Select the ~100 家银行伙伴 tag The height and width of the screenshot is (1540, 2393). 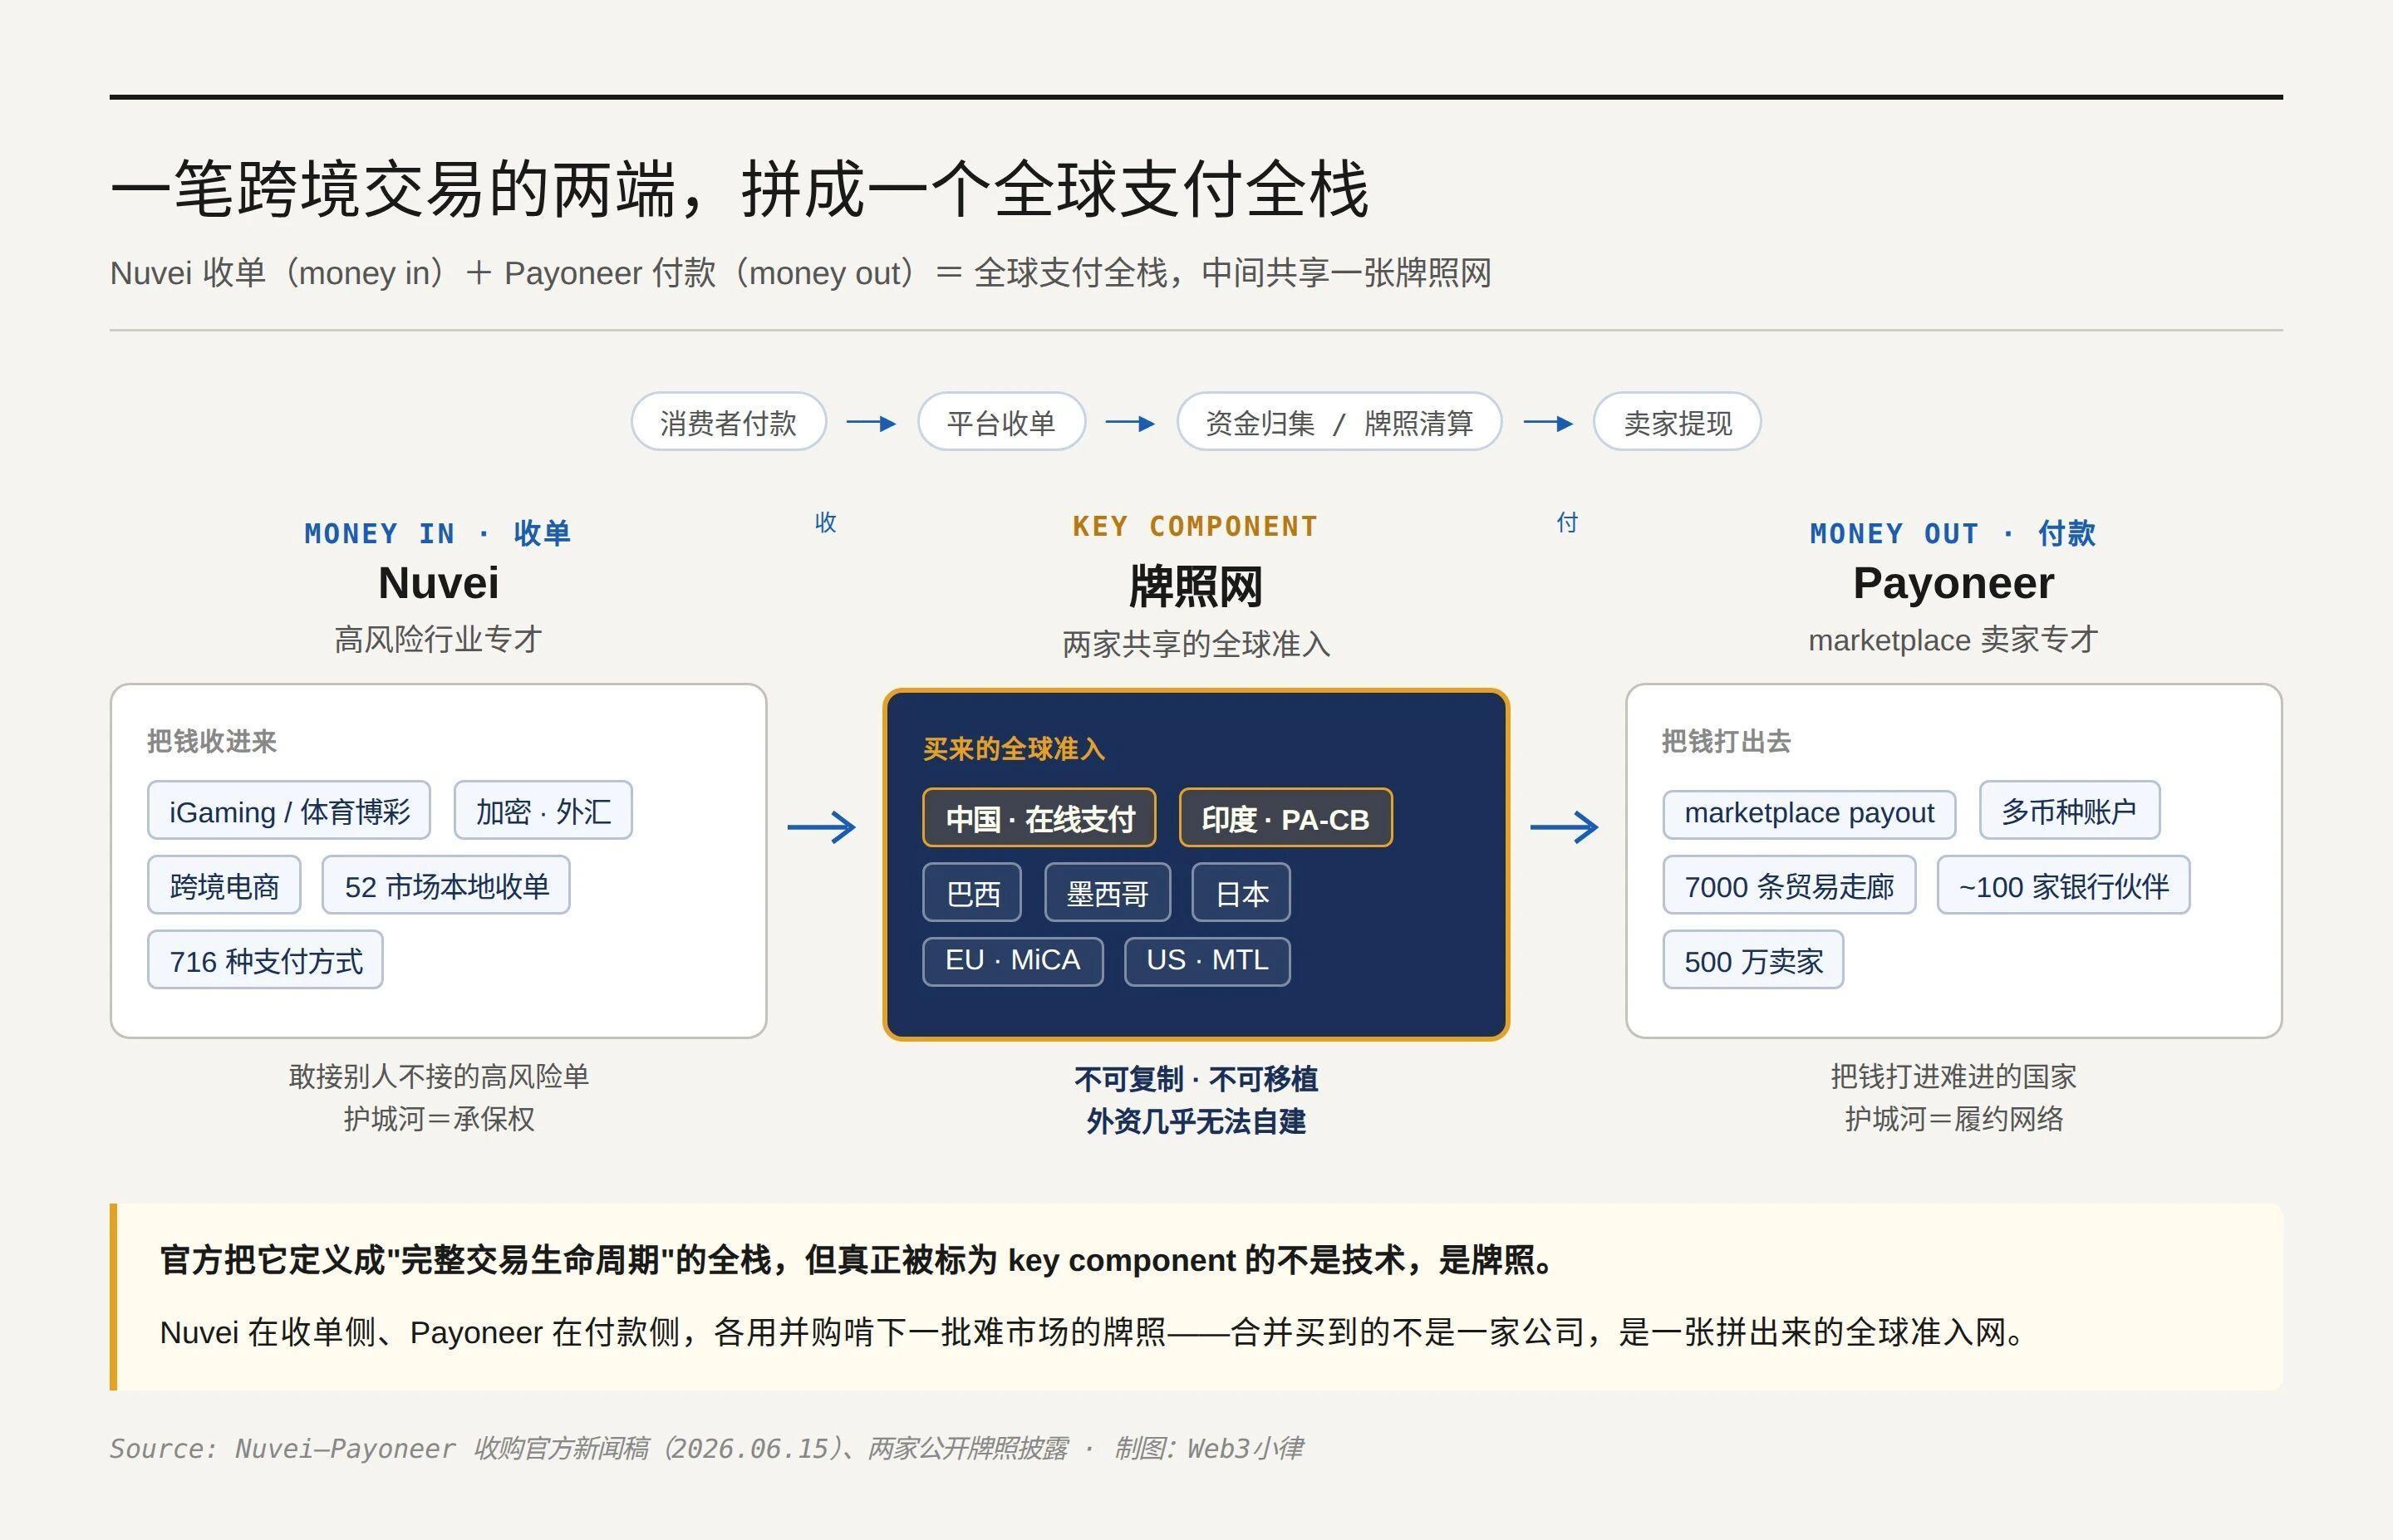[2063, 885]
